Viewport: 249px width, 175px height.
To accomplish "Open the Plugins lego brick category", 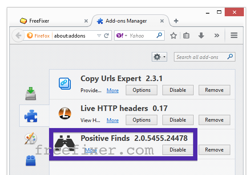I will [x=31, y=160].
